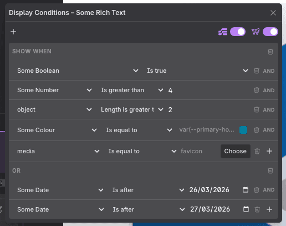Click AND label in object row
Image resolution: width=286 pixels, height=226 pixels.
(x=269, y=110)
